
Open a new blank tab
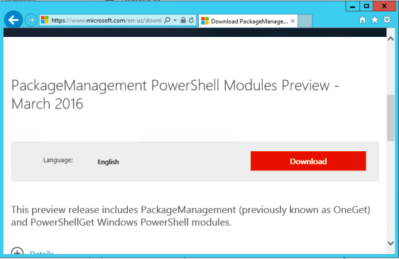click(x=305, y=21)
